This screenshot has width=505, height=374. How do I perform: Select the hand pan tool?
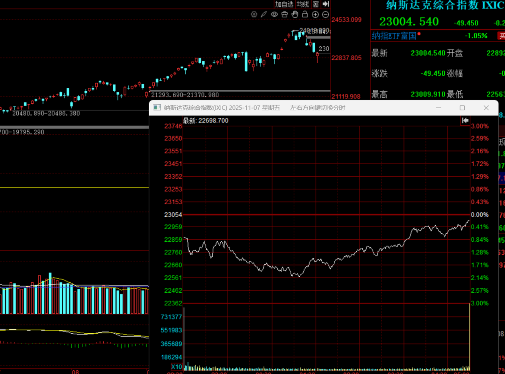click(295, 14)
